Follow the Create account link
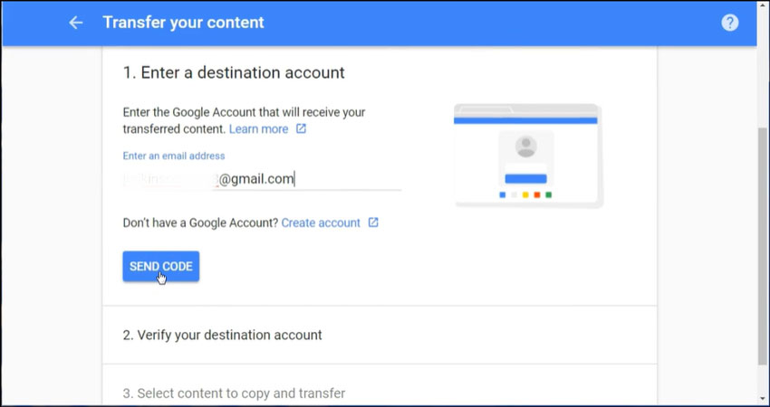Screen dimensions: 770x407 321,222
